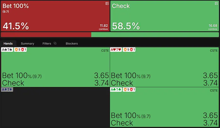
Task: Click the copy icon beside Filters
Action: coord(55,43)
